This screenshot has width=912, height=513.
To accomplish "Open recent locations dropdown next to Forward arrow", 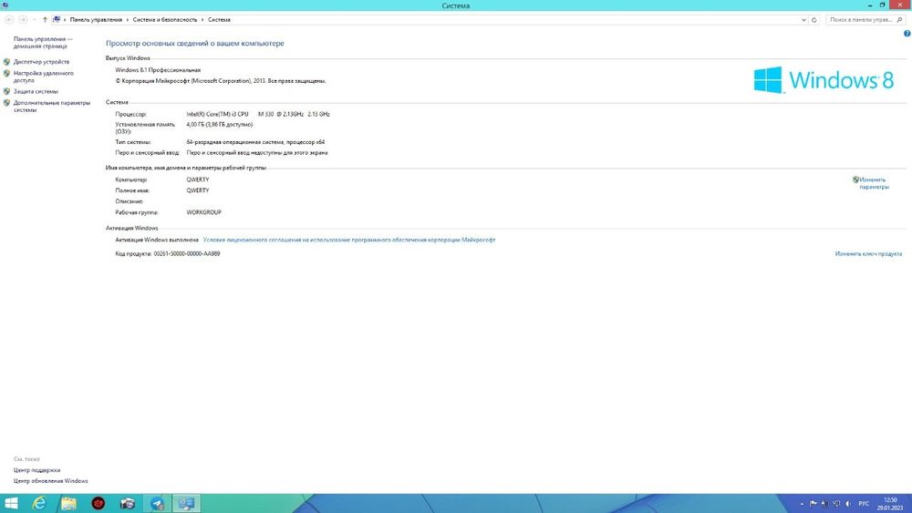I will pyautogui.click(x=35, y=20).
